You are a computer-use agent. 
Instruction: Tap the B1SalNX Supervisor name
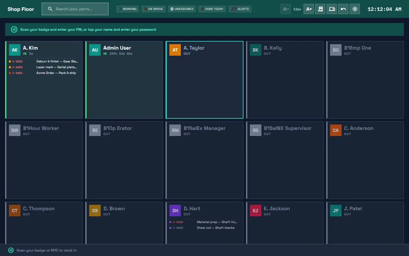click(x=288, y=128)
